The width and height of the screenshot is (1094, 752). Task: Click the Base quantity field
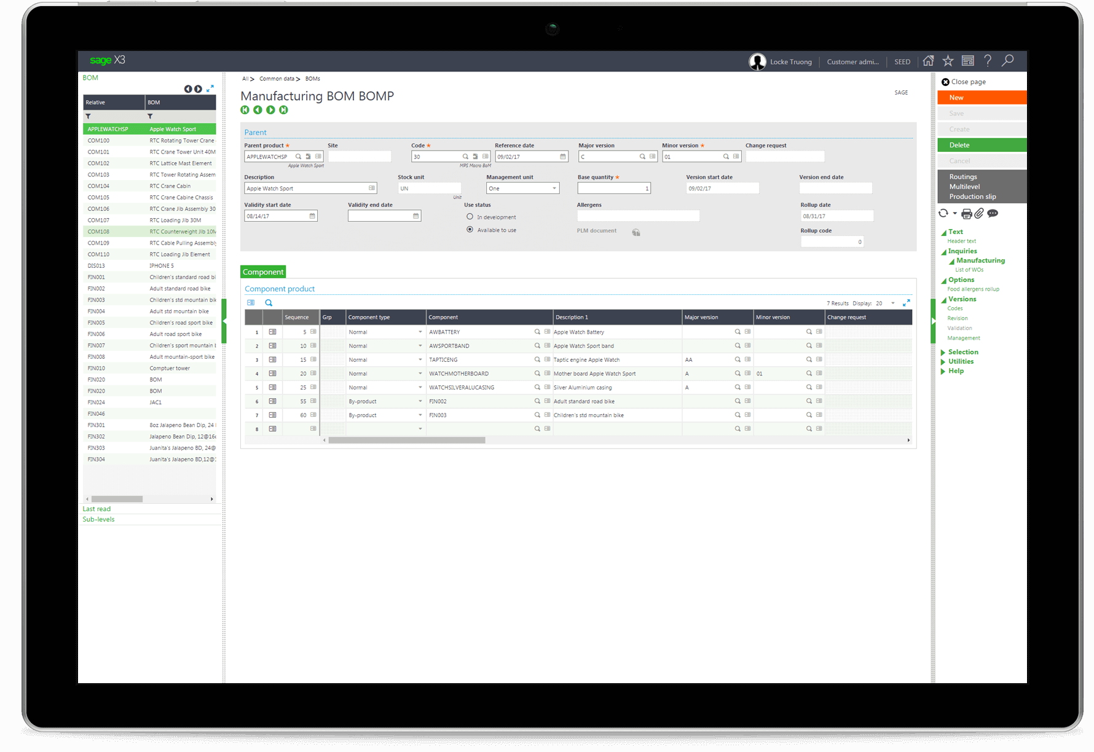614,189
